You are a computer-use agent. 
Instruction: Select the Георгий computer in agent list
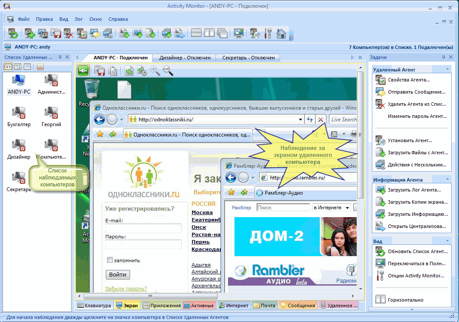51,117
